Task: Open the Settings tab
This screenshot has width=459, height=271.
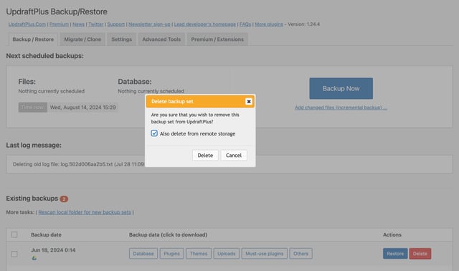Action: (121, 39)
